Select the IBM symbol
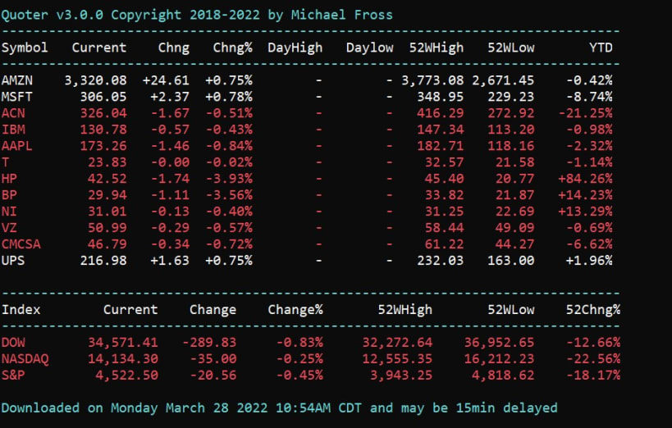 (x=13, y=130)
